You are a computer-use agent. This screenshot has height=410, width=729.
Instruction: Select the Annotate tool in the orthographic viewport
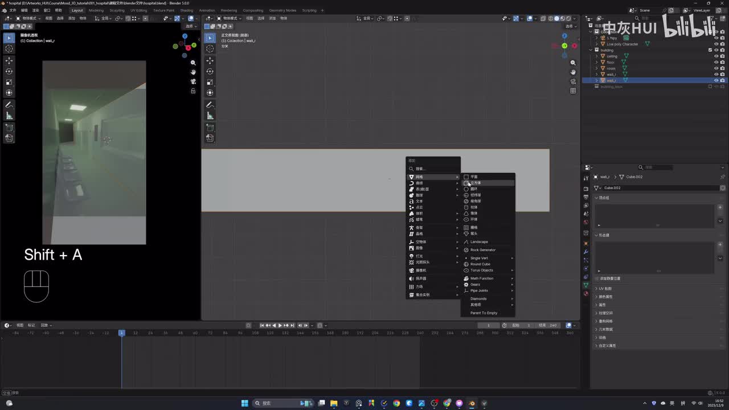click(x=210, y=105)
